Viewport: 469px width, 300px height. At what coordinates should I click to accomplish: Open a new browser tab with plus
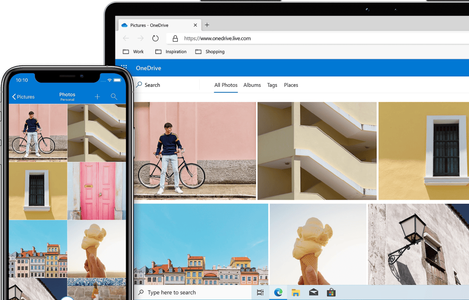[x=207, y=25]
